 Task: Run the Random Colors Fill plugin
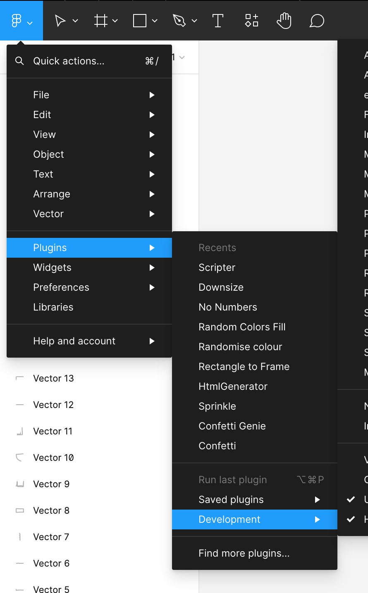pos(255,327)
